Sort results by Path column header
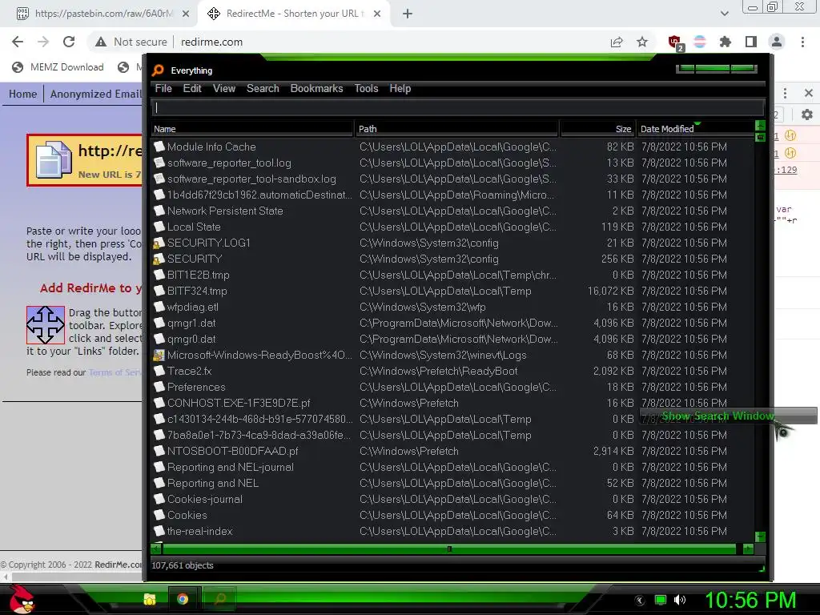The height and width of the screenshot is (615, 820). coord(456,129)
